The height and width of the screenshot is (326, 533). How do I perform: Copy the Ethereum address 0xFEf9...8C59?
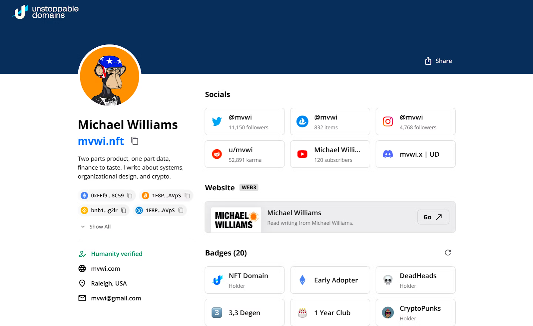pos(130,196)
